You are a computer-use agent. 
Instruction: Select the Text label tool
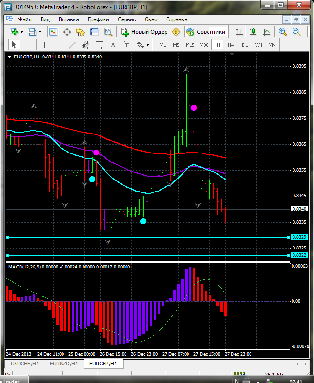[x=113, y=45]
